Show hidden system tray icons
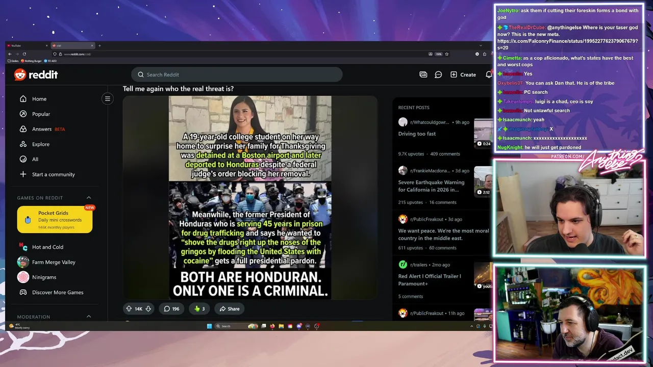Image resolution: width=653 pixels, height=367 pixels. 472,326
